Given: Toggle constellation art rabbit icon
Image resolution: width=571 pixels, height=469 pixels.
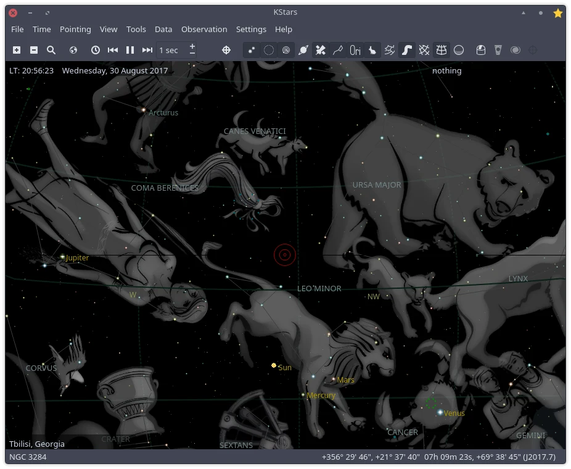Looking at the screenshot, I should point(372,50).
